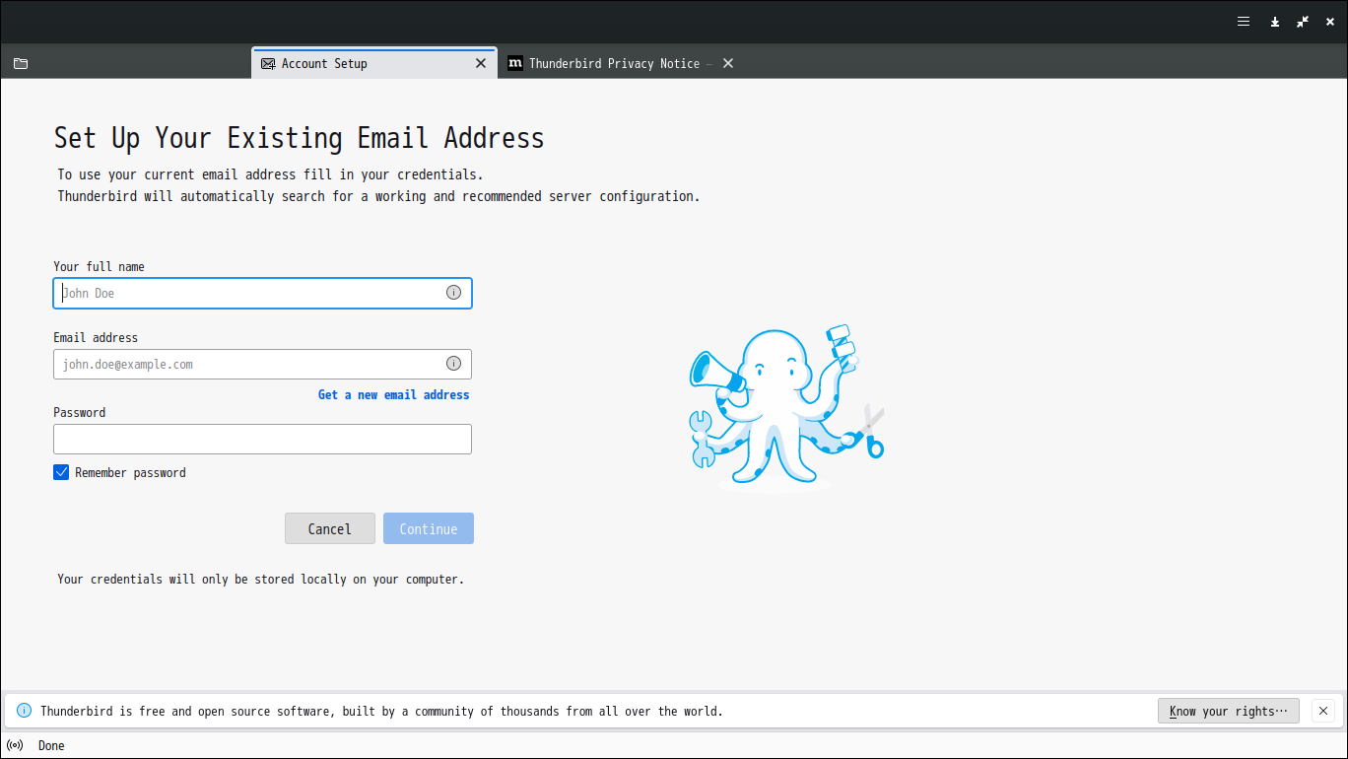Click the window download-arrow icon in title bar
Screen dimensions: 1348x759
pyautogui.click(x=1275, y=21)
